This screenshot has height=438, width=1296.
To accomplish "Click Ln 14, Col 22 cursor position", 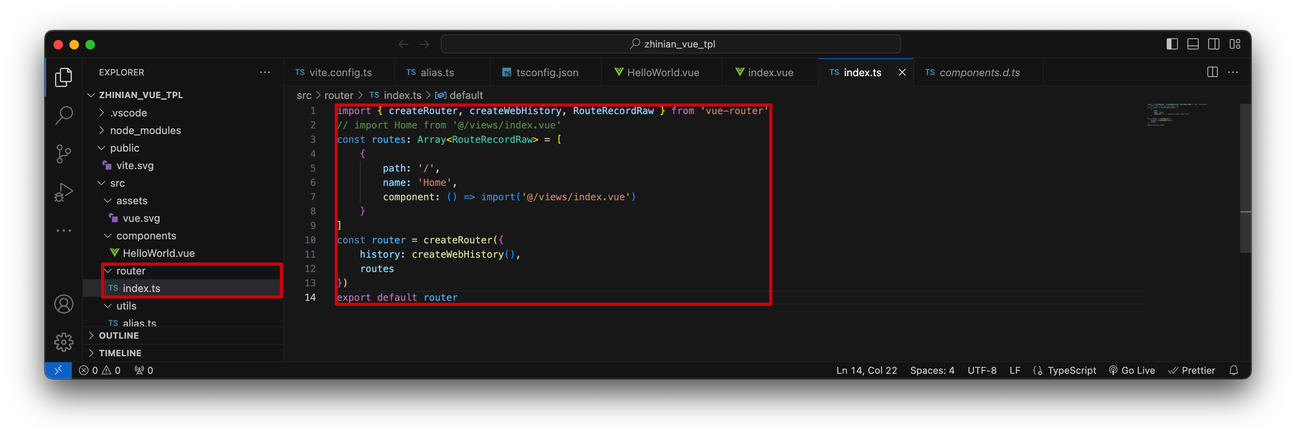I will [866, 370].
